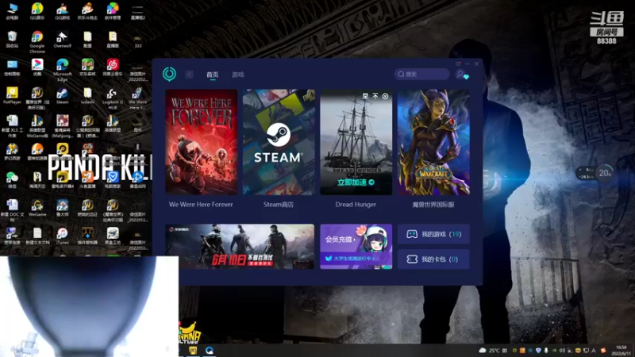Open the World of Warcraft cover
This screenshot has width=635, height=357.
[433, 142]
